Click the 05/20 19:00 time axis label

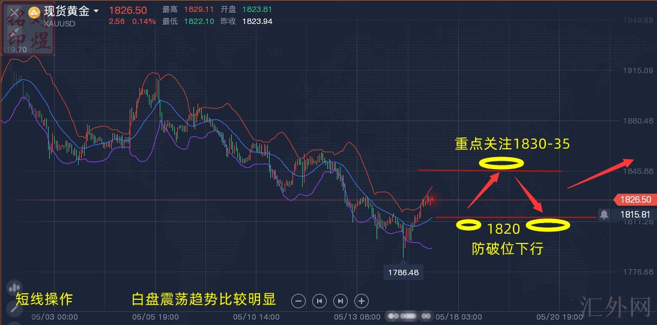(x=559, y=317)
